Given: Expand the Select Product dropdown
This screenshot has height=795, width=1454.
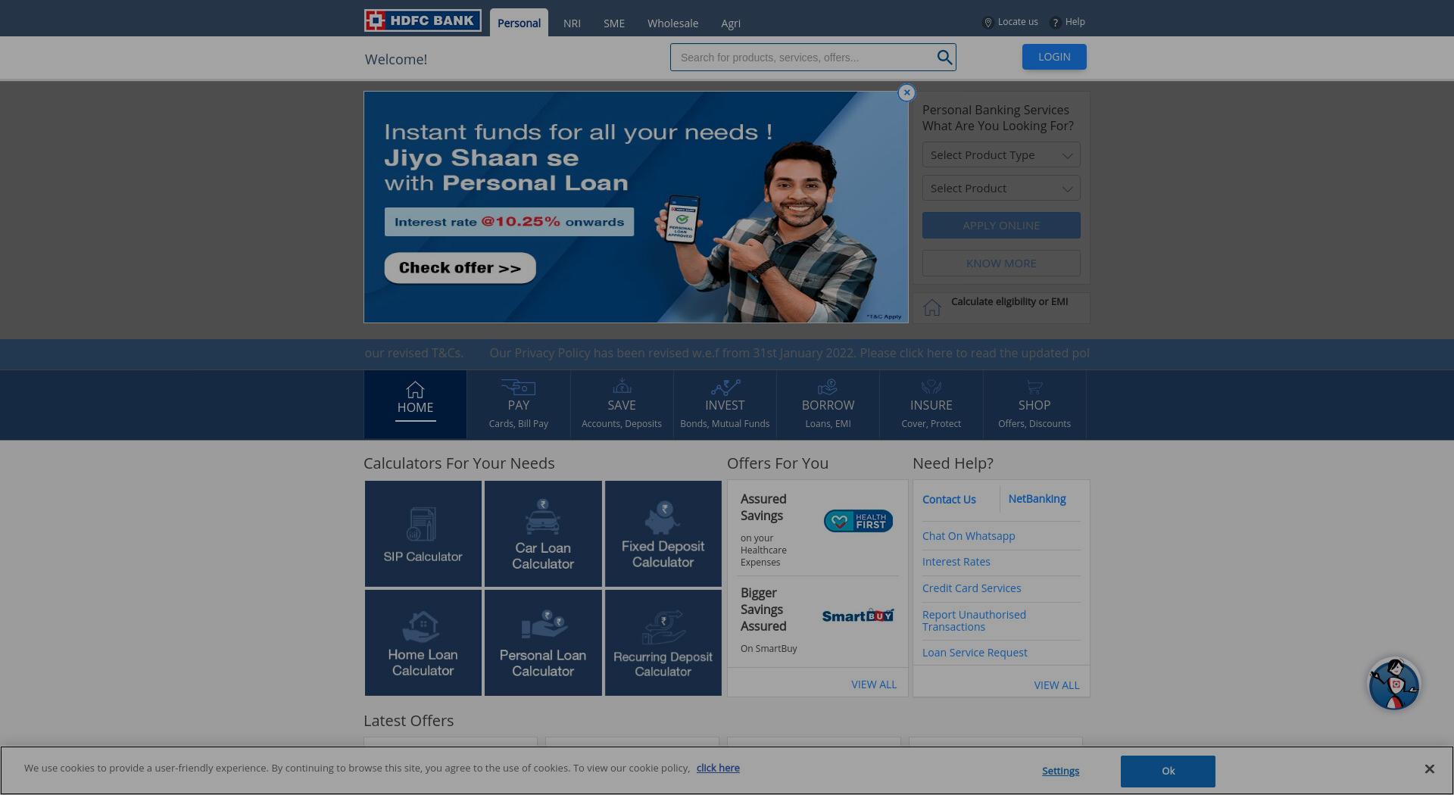Looking at the screenshot, I should point(1001,189).
